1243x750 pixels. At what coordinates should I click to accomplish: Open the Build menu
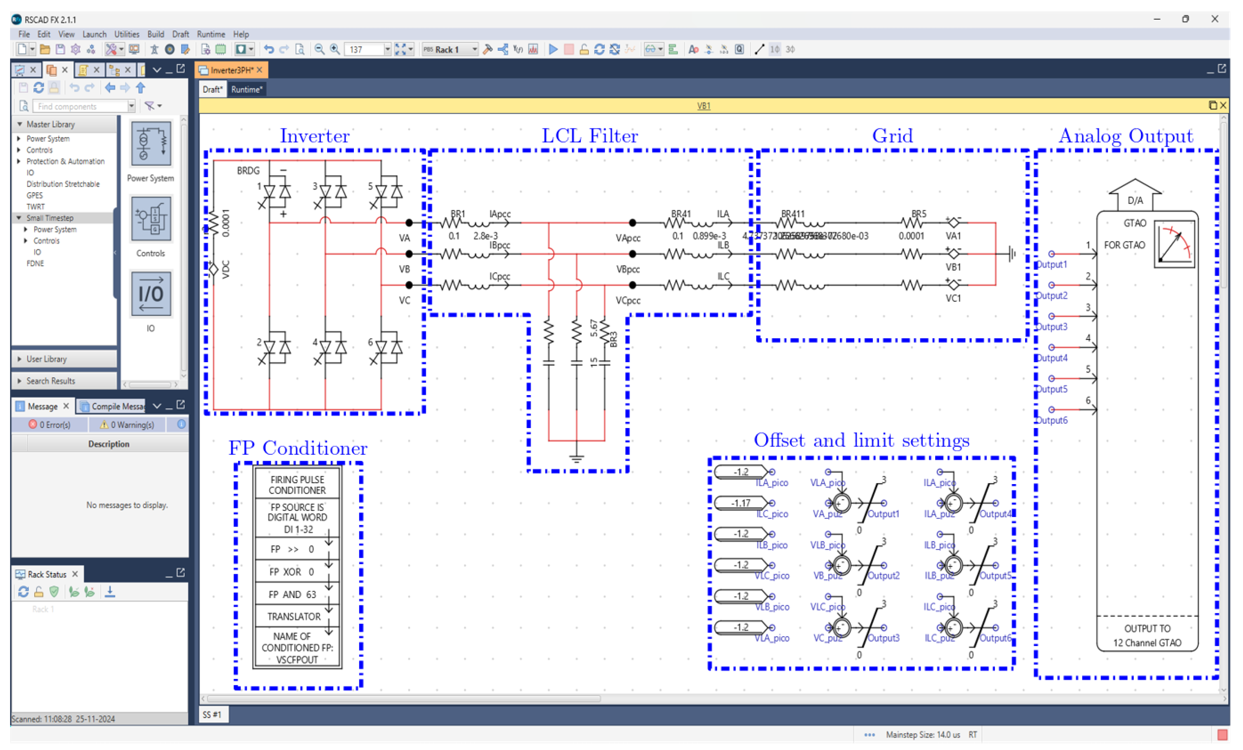(x=155, y=34)
